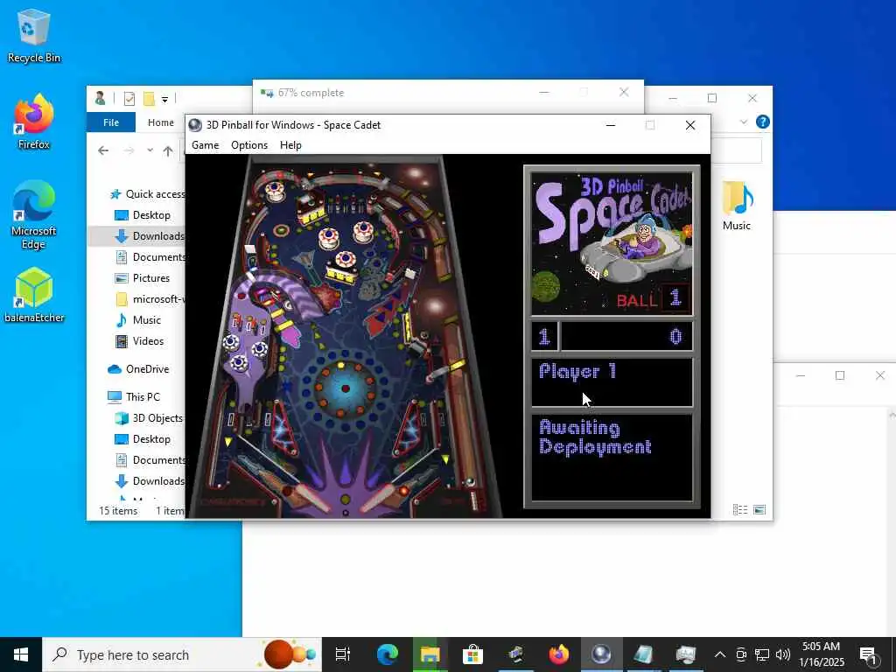This screenshot has width=896, height=672.
Task: Select 3D Objects under This PC
Action: [149, 418]
